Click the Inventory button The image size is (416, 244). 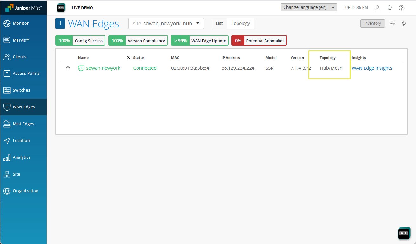pos(372,23)
